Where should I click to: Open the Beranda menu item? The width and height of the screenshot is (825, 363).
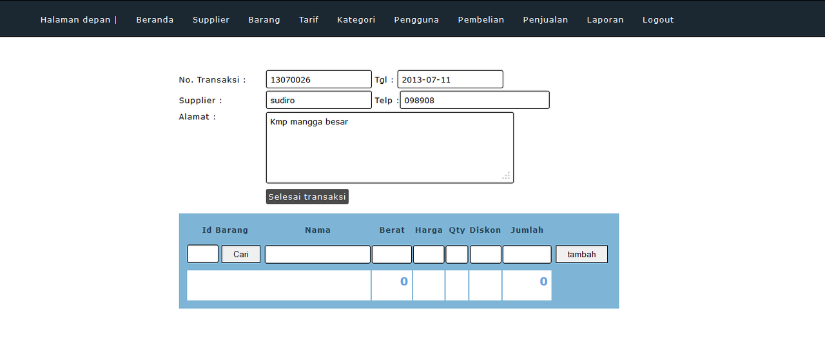click(155, 19)
